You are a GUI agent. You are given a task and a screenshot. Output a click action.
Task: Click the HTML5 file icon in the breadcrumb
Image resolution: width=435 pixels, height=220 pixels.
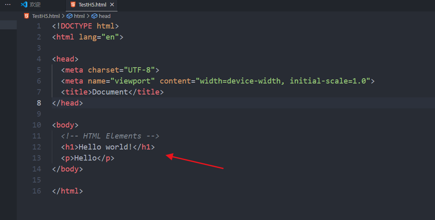click(27, 16)
